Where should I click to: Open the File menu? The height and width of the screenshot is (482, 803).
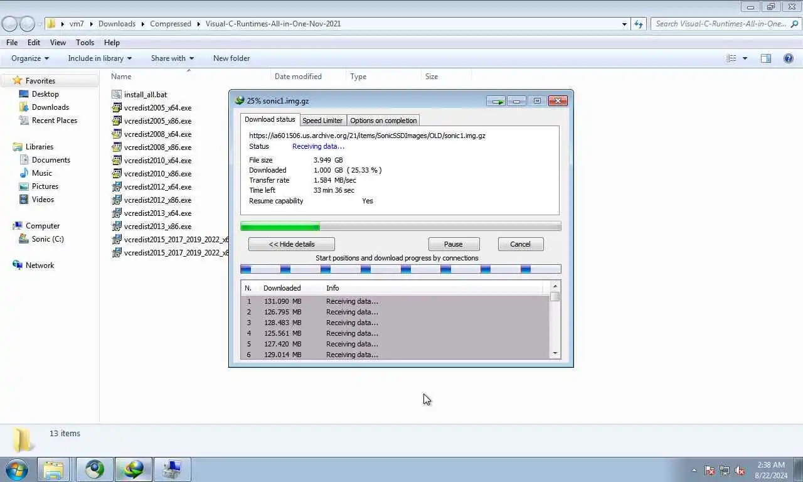tap(12, 43)
